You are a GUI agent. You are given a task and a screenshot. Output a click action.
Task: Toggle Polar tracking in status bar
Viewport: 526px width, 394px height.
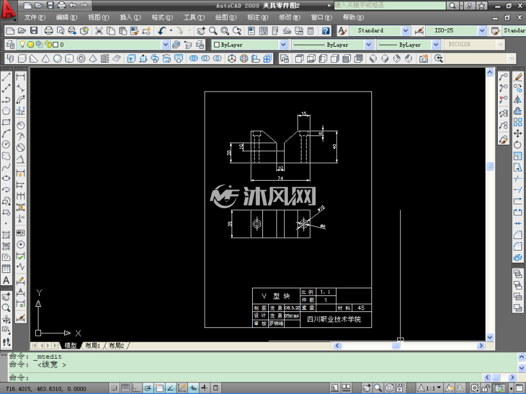click(148, 388)
